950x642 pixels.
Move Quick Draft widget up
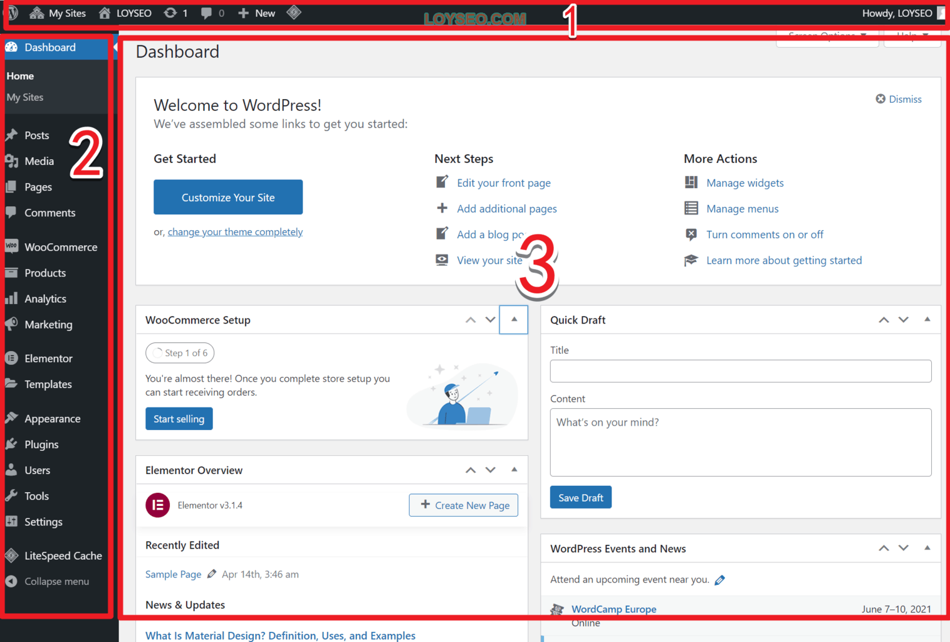tap(884, 320)
